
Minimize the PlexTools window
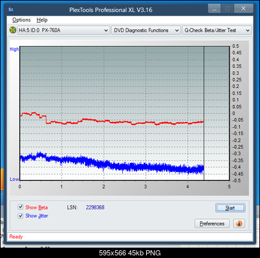pos(214,9)
